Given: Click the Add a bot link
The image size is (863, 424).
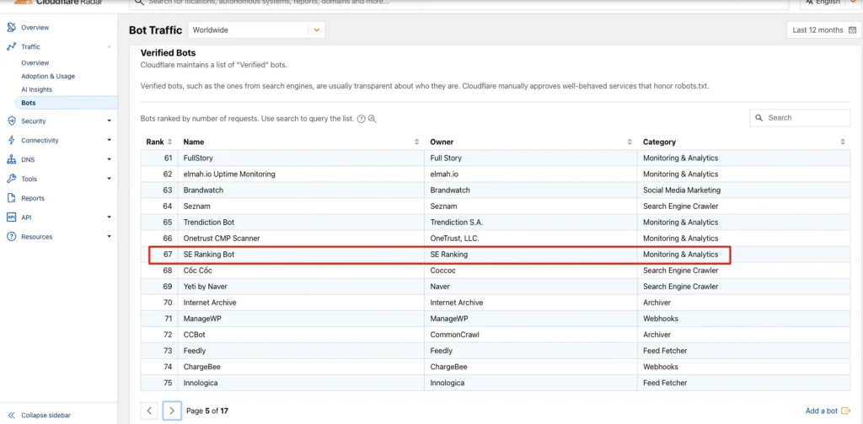Looking at the screenshot, I should click(x=821, y=411).
